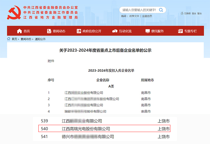The image size is (210, 144).
Task: Click the small breadcrumb home icon
Action: (9, 39)
